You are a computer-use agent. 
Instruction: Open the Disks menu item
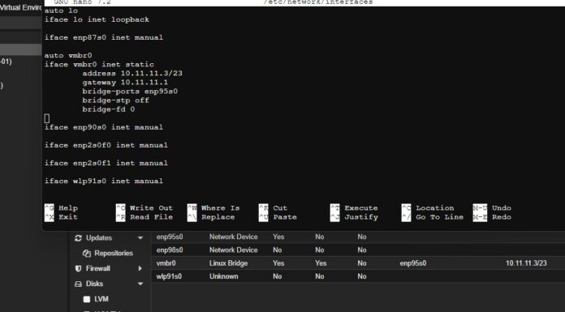[x=94, y=284]
